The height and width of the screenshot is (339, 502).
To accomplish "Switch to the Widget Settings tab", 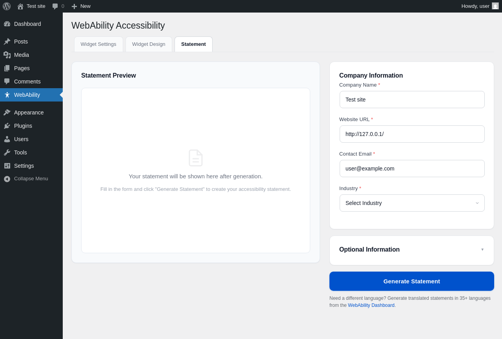I will pyautogui.click(x=98, y=44).
